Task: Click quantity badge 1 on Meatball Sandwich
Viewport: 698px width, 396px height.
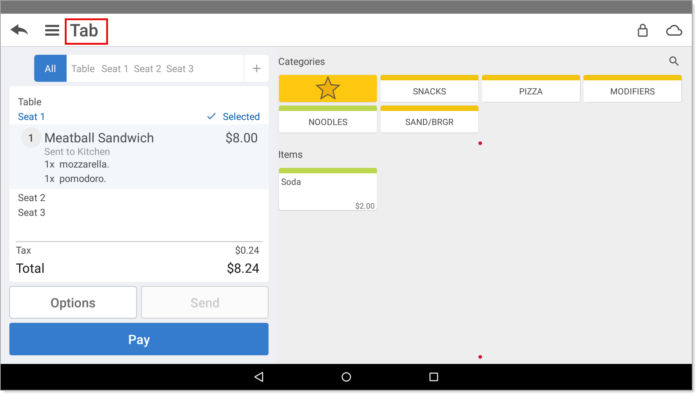Action: [31, 138]
